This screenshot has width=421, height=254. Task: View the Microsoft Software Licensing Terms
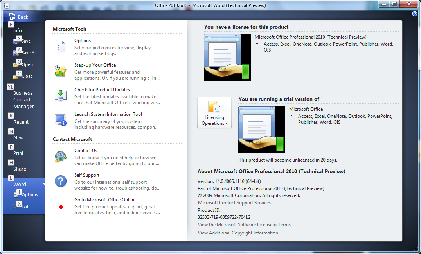(x=244, y=225)
